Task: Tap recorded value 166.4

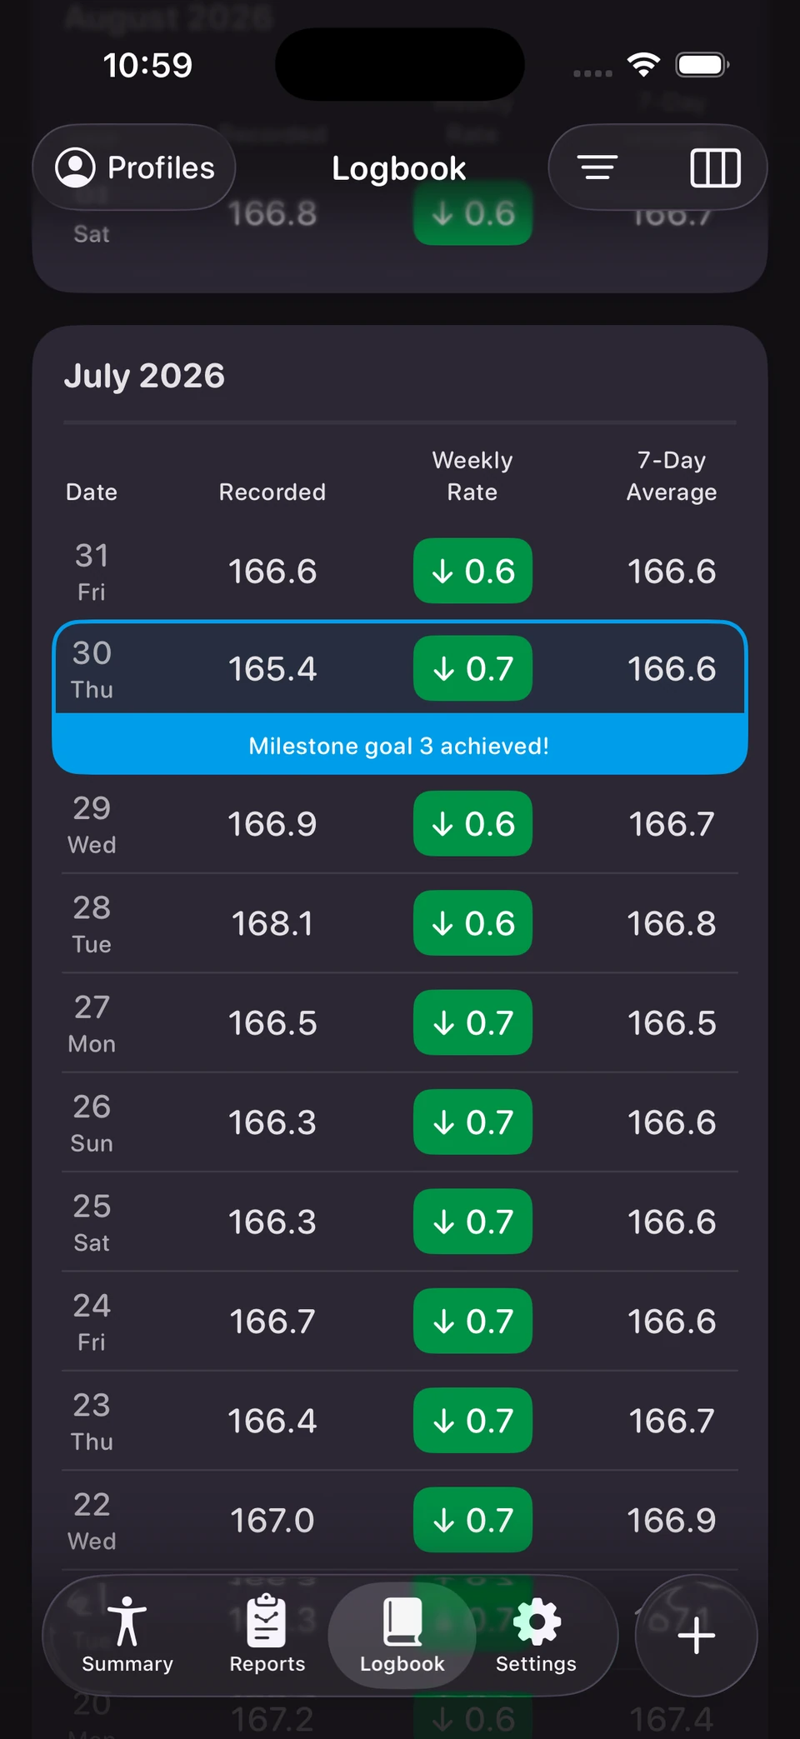Action: (x=272, y=1421)
